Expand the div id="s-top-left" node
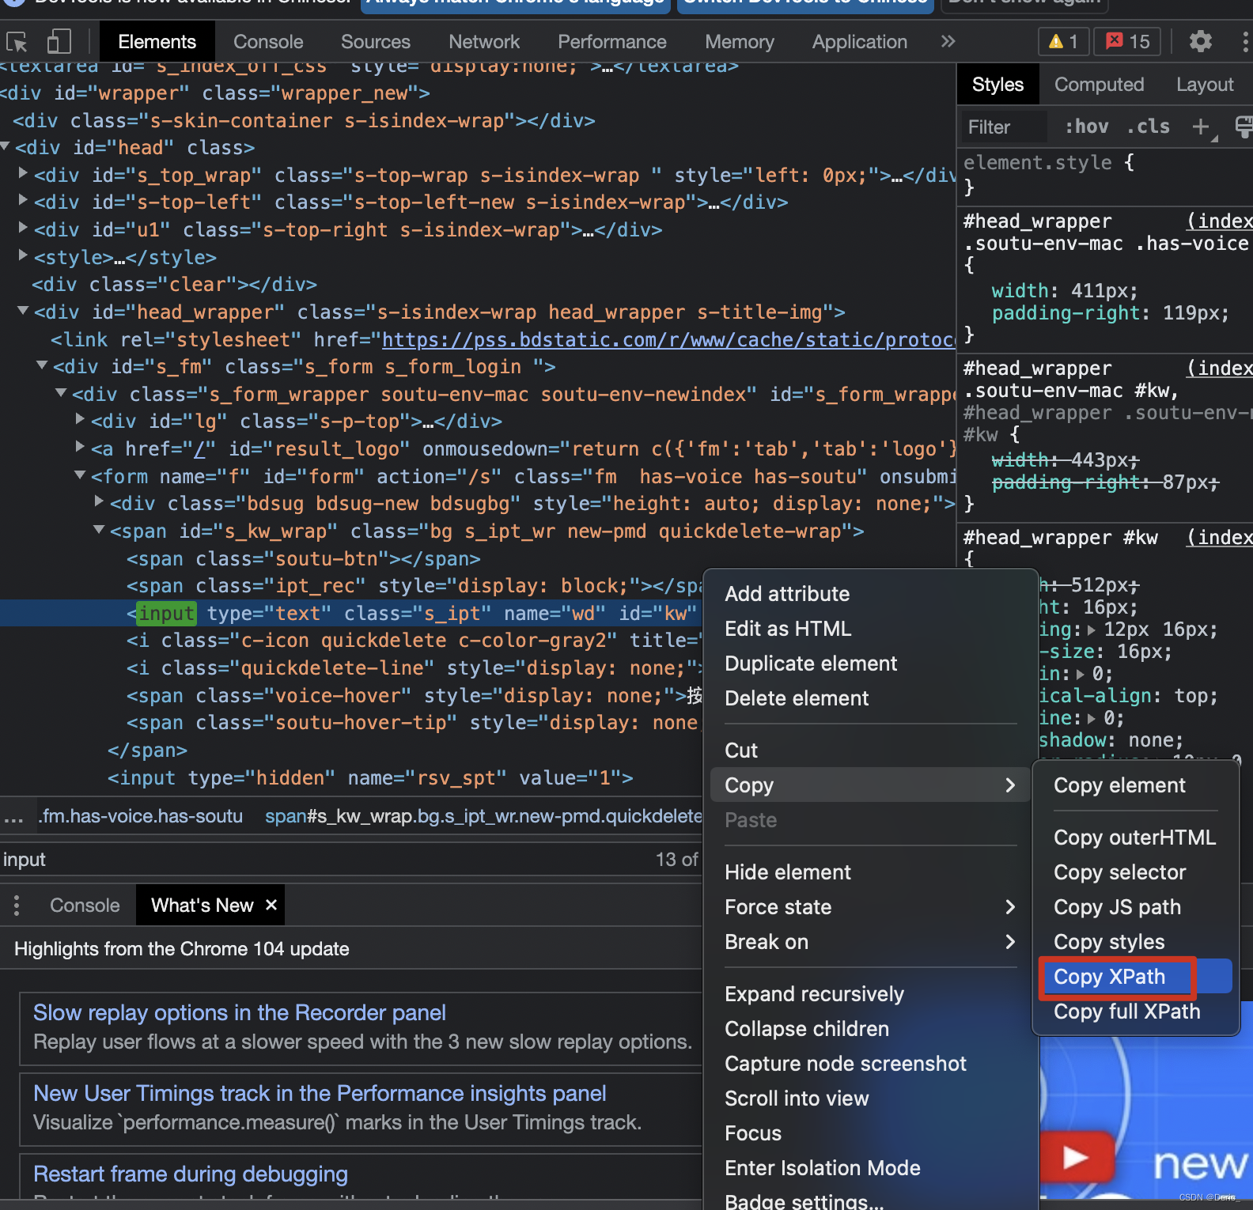Screen dimensions: 1253x1210 point(24,201)
